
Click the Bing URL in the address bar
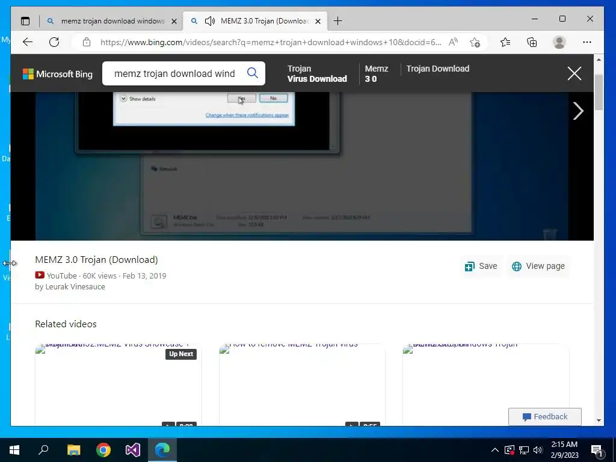pyautogui.click(x=270, y=42)
